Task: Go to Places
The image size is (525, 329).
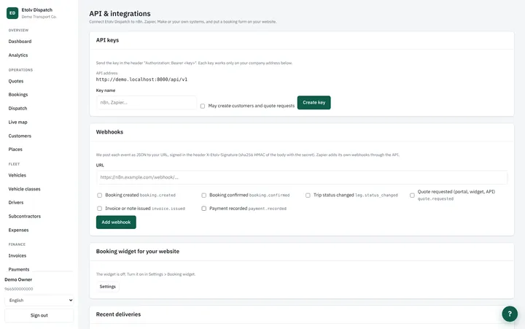Action: point(15,149)
